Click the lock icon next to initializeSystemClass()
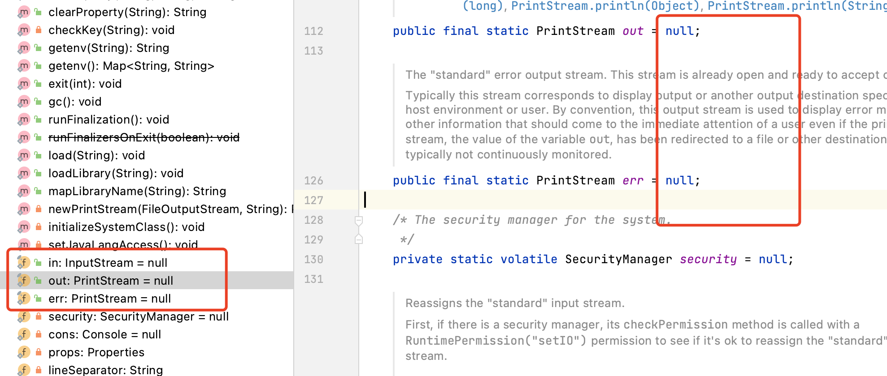 [x=39, y=227]
